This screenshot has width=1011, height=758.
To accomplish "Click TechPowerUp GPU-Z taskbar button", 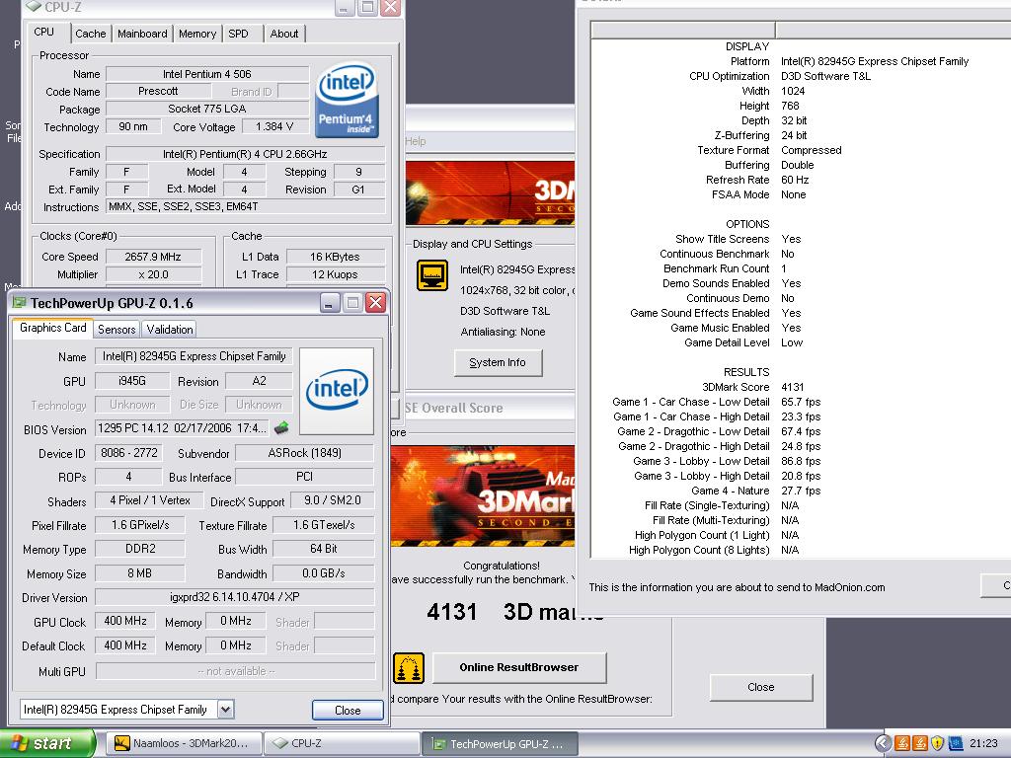I will pyautogui.click(x=500, y=744).
